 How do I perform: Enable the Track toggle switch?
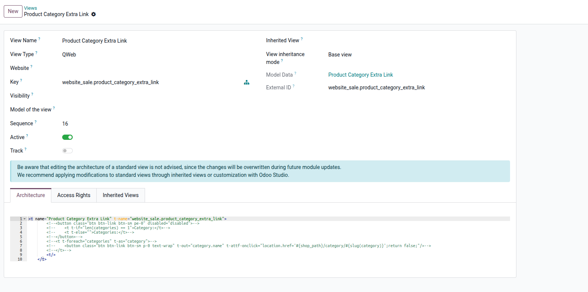coord(67,151)
